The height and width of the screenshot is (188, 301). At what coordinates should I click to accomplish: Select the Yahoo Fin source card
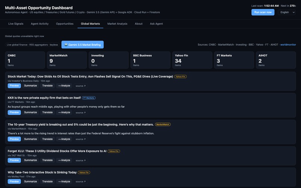pos(192,60)
